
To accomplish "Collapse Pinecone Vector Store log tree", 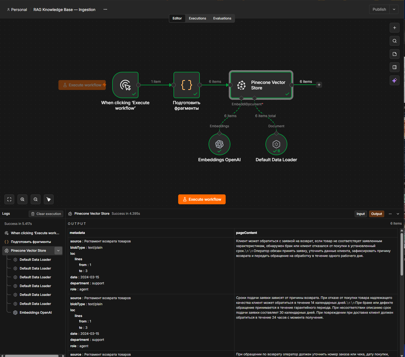I will 58,251.
